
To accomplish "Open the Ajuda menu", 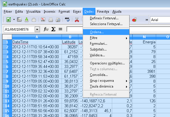I will 117,12.
